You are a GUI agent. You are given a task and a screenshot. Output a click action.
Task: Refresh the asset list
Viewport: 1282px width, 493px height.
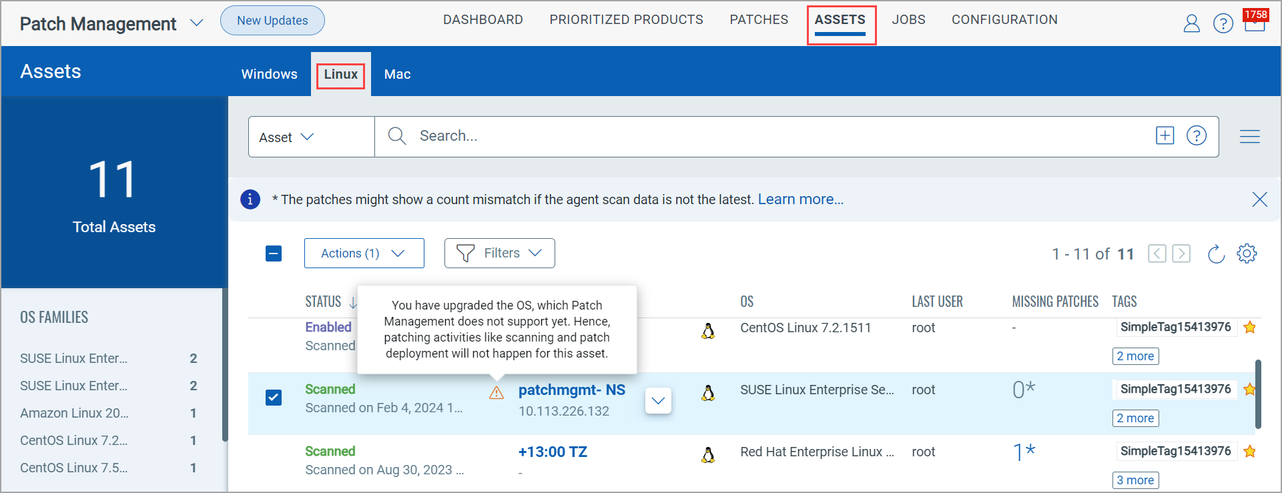click(1216, 254)
